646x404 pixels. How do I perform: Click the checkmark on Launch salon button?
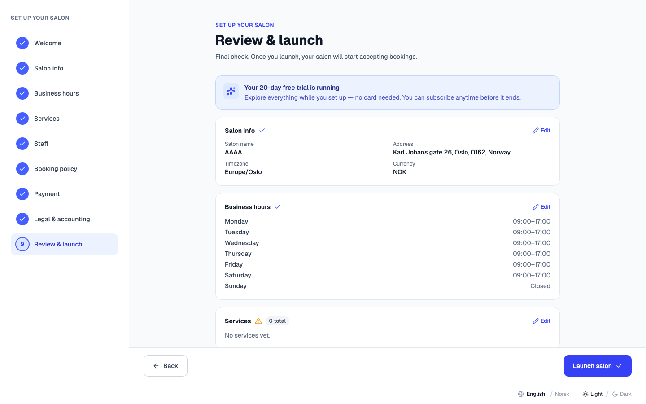[x=619, y=366]
